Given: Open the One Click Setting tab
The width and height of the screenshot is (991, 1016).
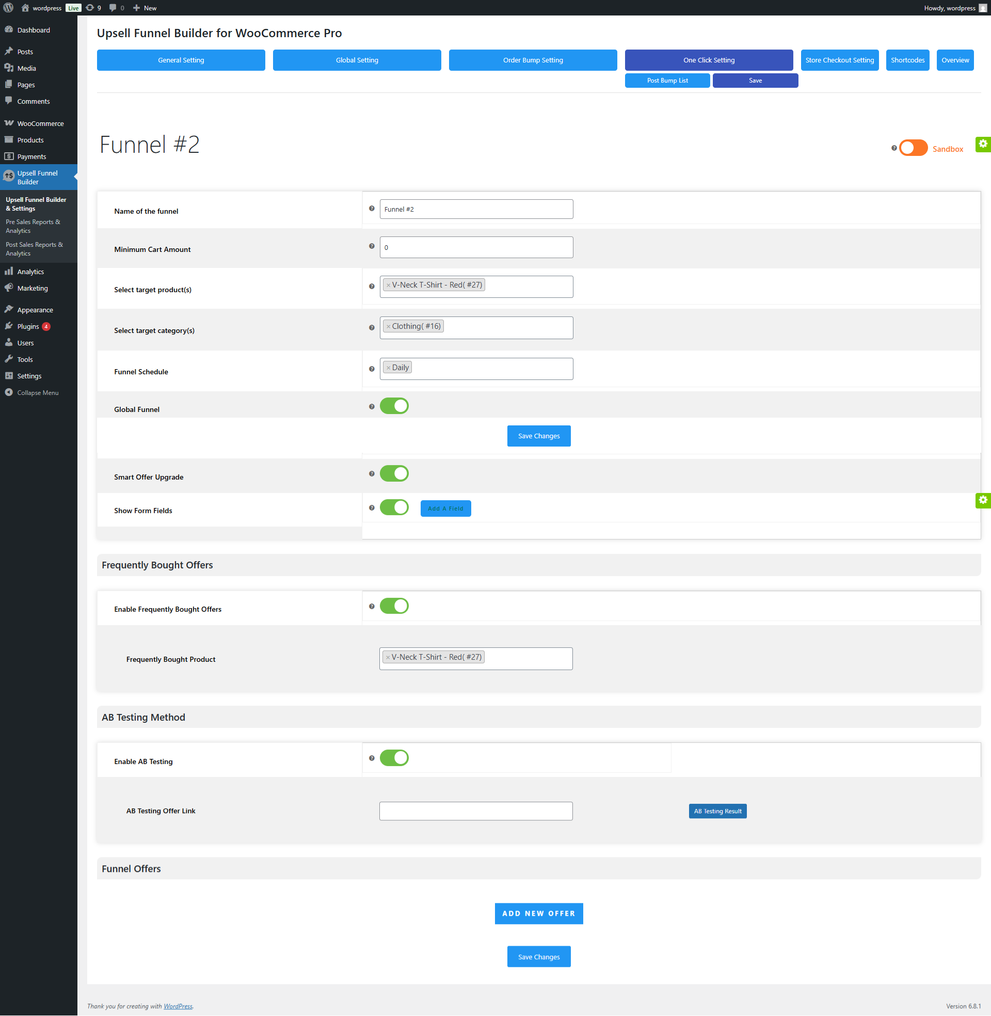Looking at the screenshot, I should 709,60.
